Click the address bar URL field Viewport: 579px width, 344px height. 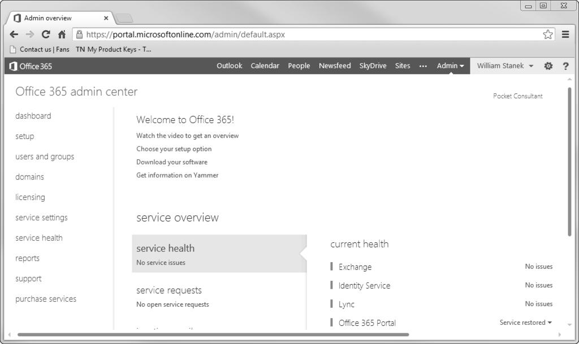314,34
